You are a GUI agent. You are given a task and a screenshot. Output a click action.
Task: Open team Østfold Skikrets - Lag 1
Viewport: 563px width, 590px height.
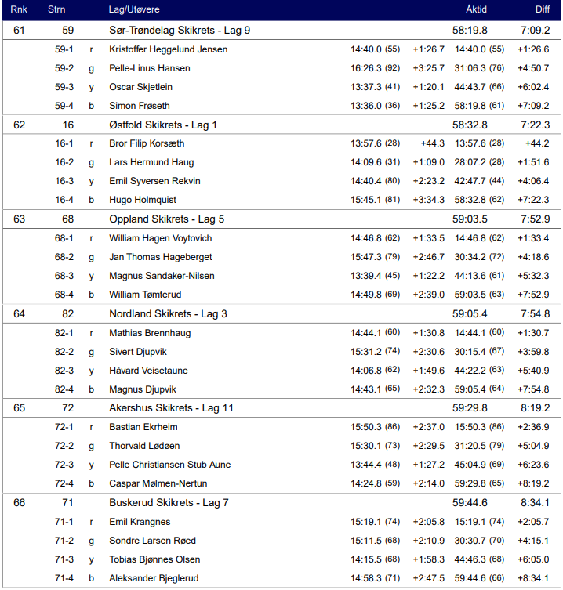tap(163, 125)
